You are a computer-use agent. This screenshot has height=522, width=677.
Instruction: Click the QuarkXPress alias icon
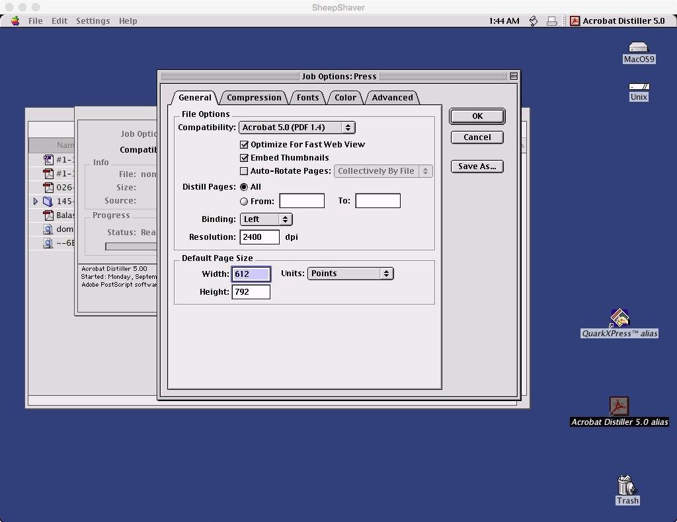pos(619,318)
